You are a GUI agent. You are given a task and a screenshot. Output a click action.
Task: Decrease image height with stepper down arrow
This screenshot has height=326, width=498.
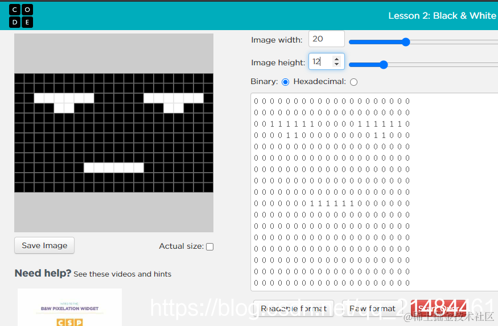point(337,64)
